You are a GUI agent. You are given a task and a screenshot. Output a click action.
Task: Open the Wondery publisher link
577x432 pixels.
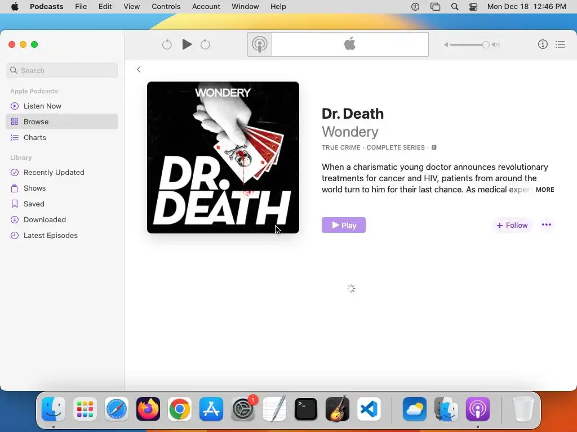[350, 132]
